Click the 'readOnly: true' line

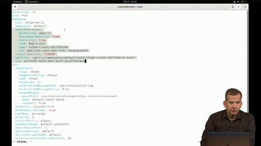[x=34, y=103]
